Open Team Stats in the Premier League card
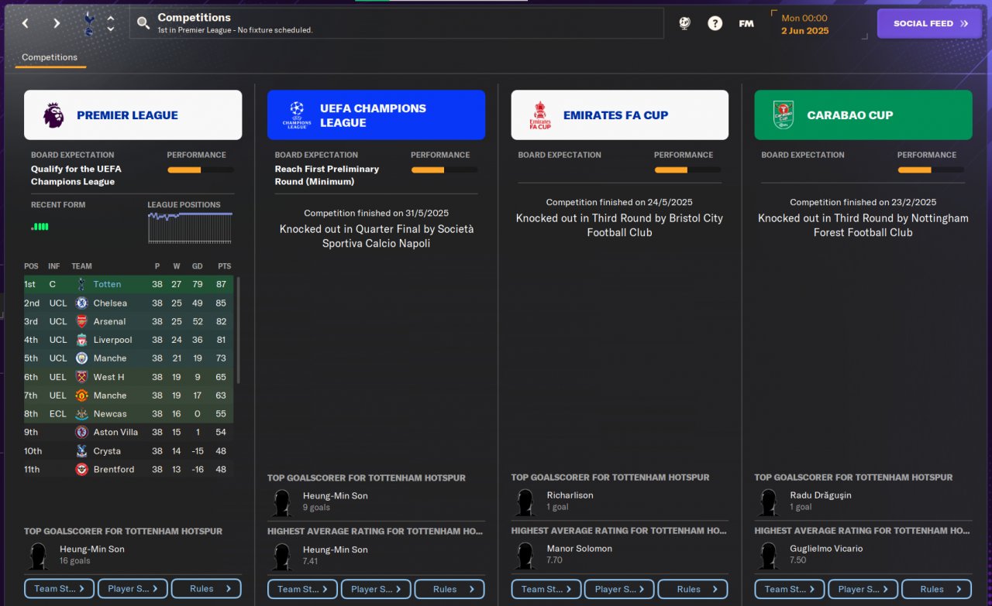Image resolution: width=992 pixels, height=606 pixels. pyautogui.click(x=59, y=589)
